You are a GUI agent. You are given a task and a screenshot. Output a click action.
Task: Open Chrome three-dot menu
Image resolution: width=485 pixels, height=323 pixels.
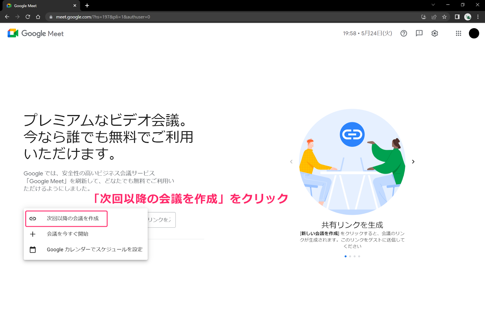(x=478, y=17)
